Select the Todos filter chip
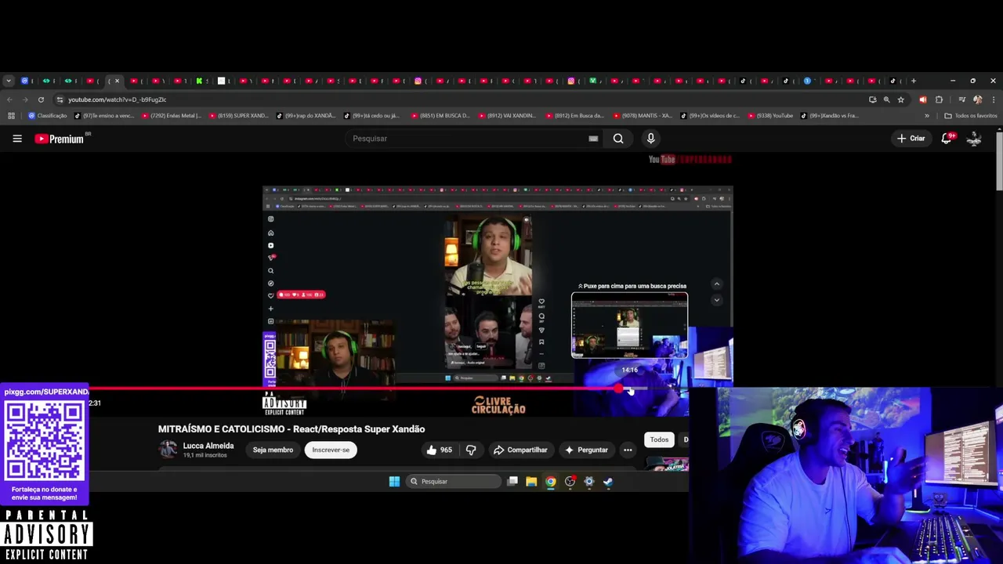This screenshot has width=1003, height=564. (x=659, y=439)
